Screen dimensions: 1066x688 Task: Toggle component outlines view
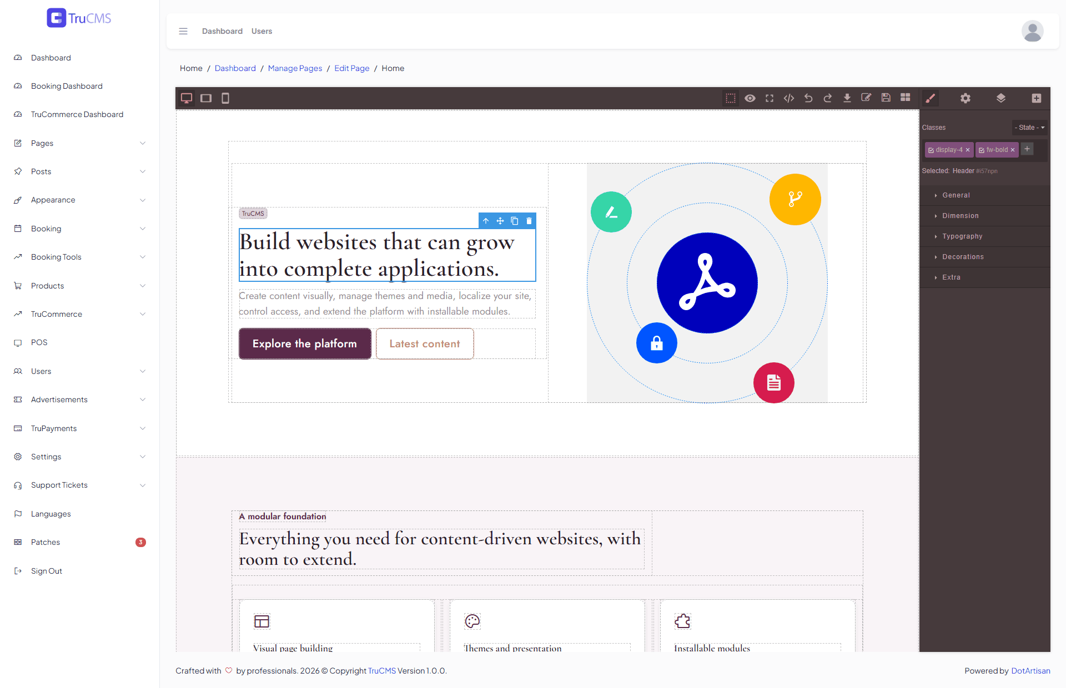[731, 98]
